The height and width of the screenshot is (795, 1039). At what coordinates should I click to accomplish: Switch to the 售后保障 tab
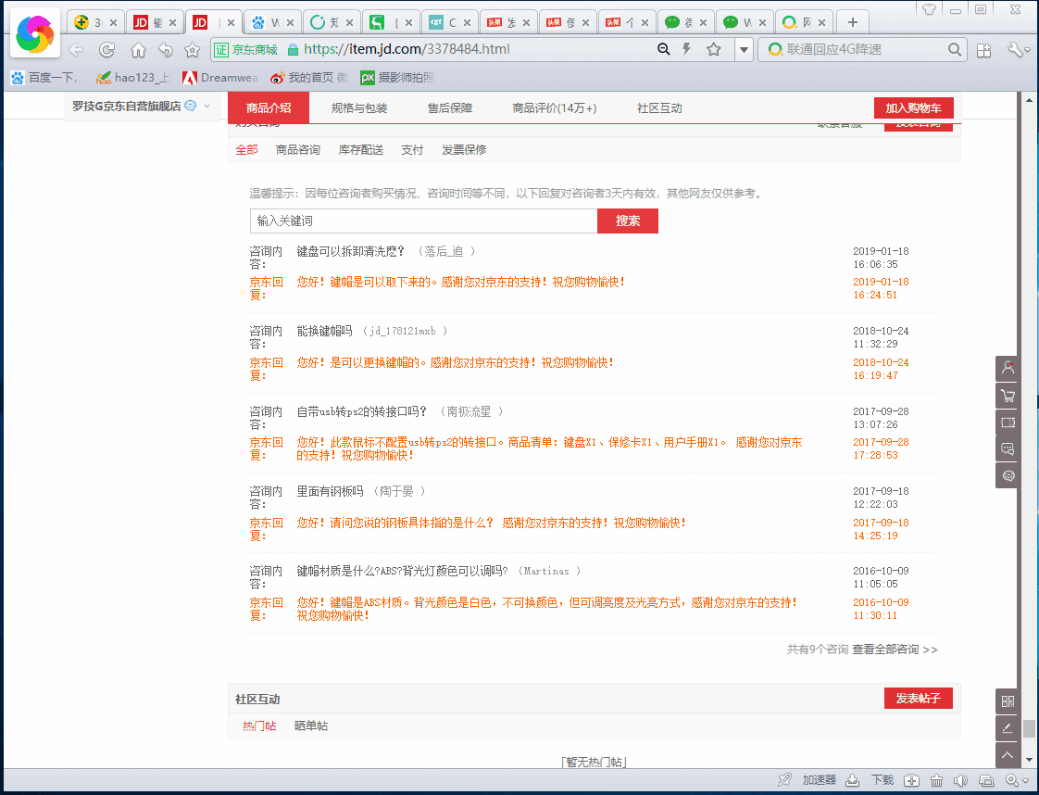[x=450, y=108]
